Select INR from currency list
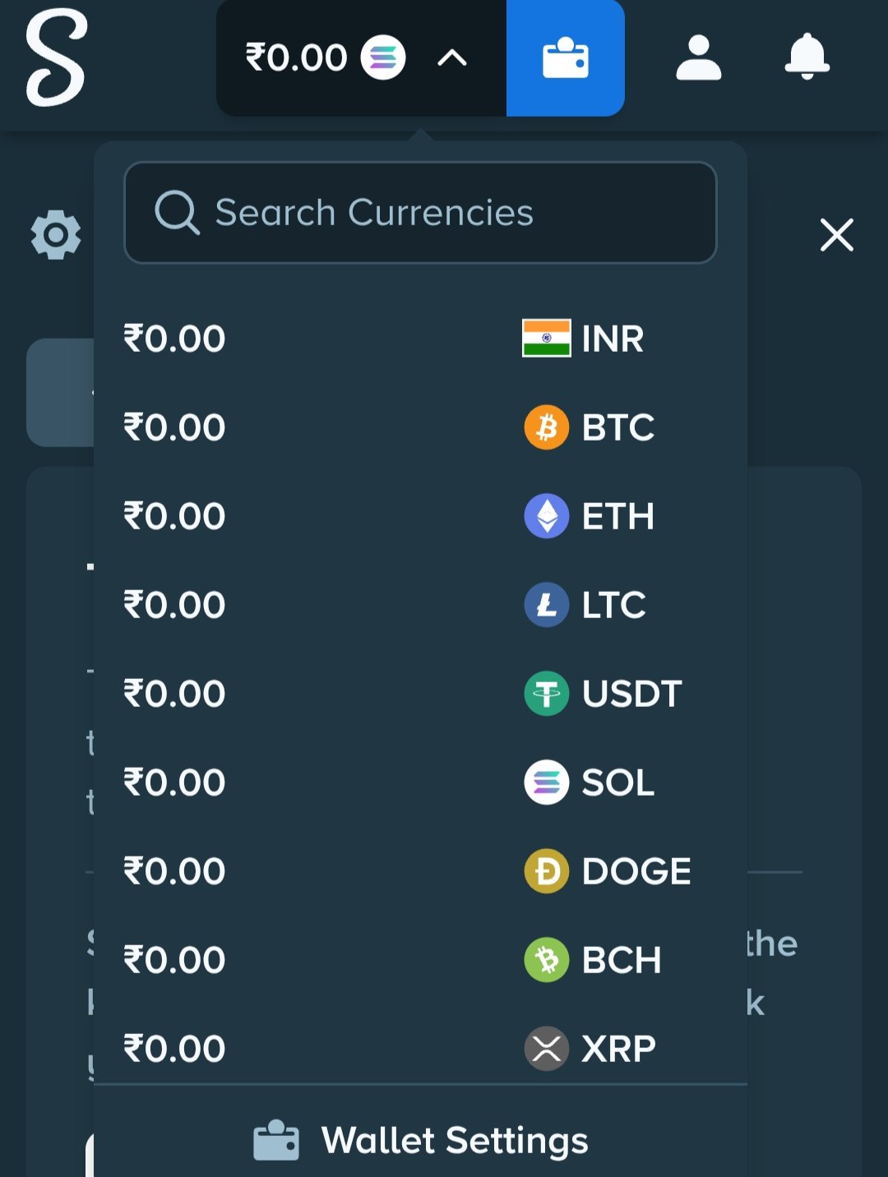 pos(612,339)
